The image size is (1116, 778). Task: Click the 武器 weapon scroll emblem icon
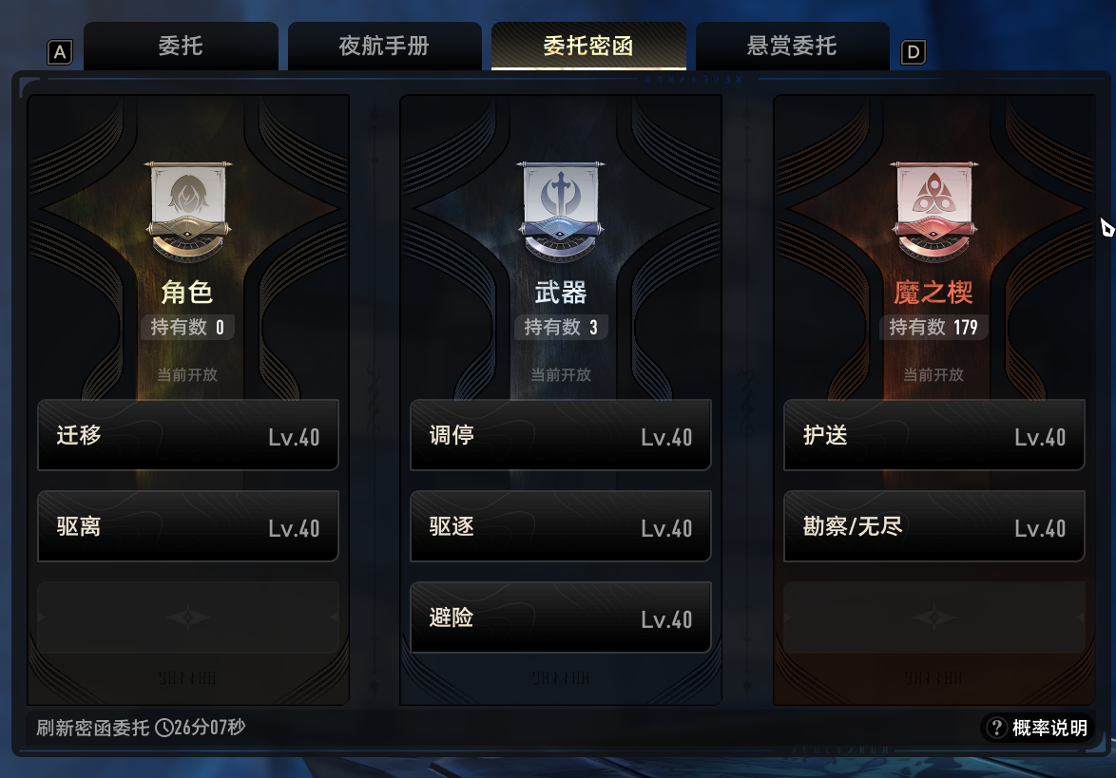tap(561, 211)
